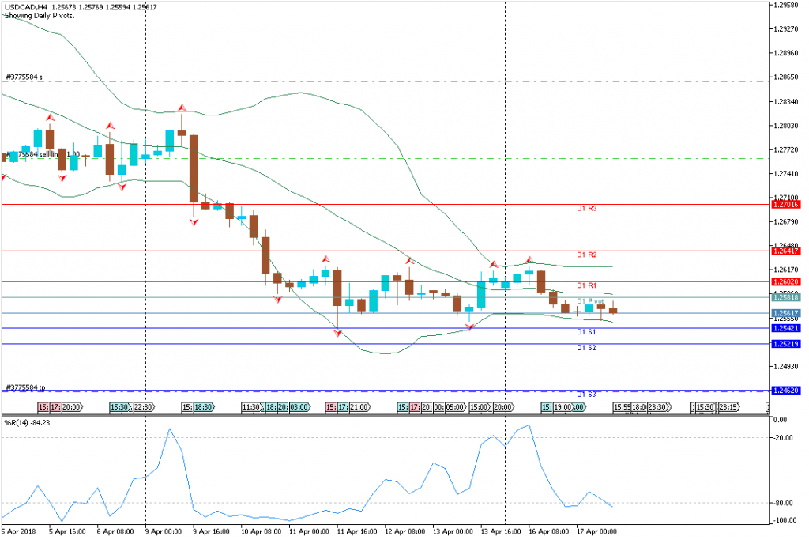Click the 1.28650 price scale value
809x540 pixels.
[786, 77]
